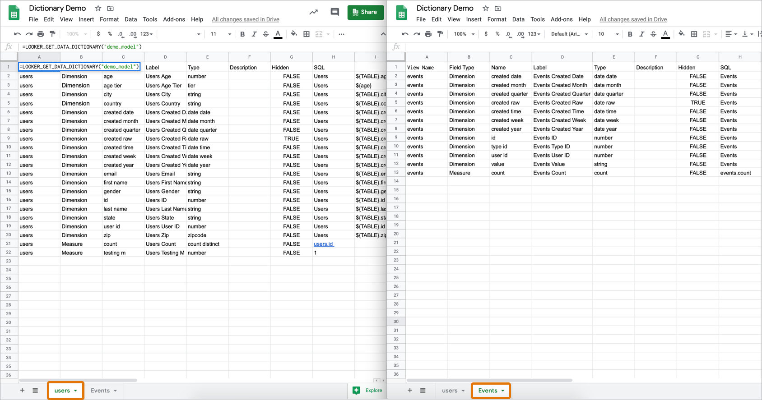Open File menu in left window
Image resolution: width=762 pixels, height=400 pixels.
33,19
